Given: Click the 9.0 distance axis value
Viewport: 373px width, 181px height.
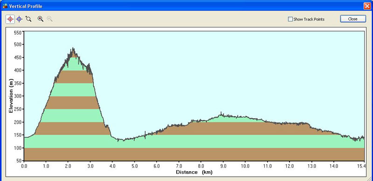Looking at the screenshot, I should 223,166.
